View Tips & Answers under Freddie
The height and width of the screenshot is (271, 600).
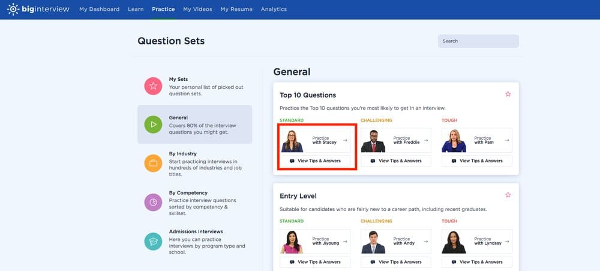click(x=396, y=161)
